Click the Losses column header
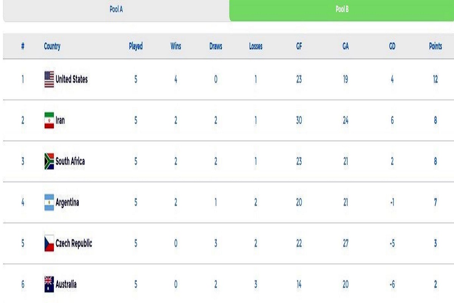 pos(256,46)
